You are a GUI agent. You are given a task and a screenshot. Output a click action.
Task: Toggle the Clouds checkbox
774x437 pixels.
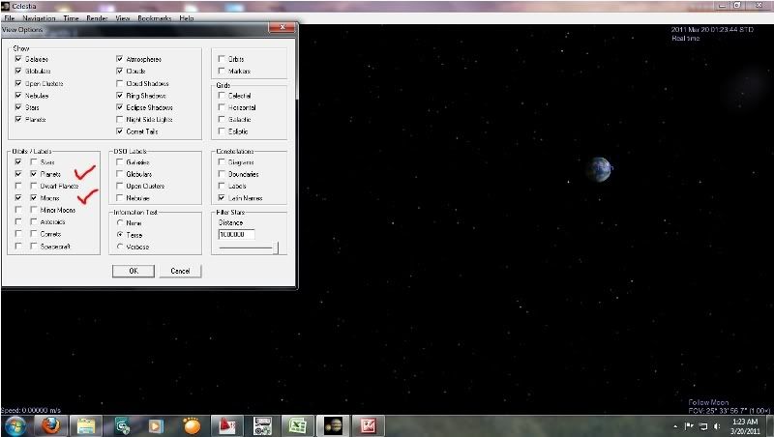pyautogui.click(x=119, y=71)
